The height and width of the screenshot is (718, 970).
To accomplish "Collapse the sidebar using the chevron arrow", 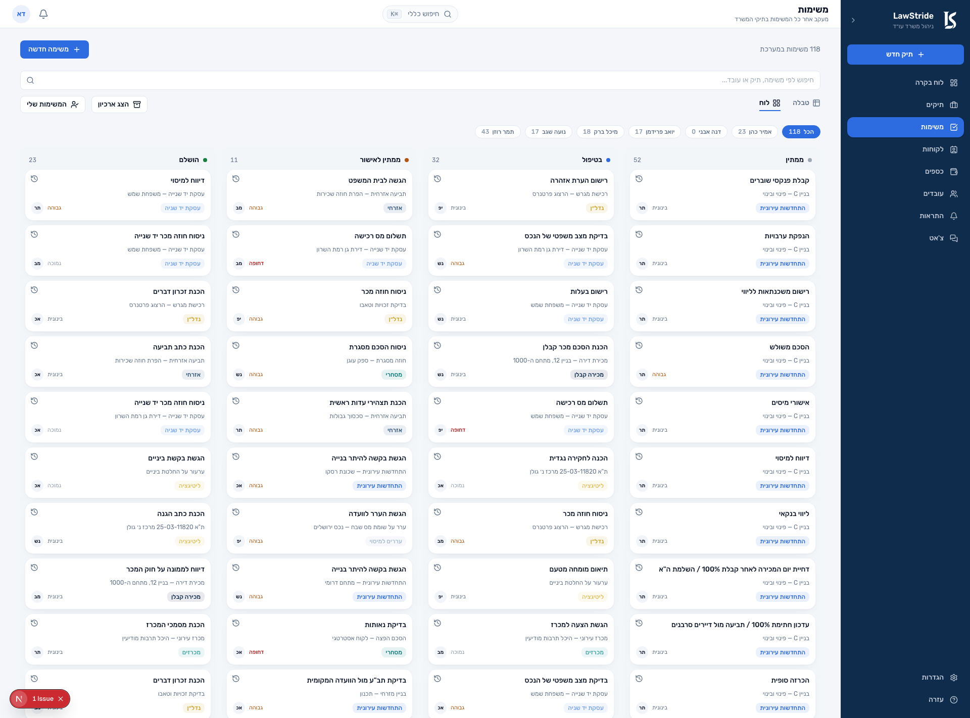I will (853, 20).
